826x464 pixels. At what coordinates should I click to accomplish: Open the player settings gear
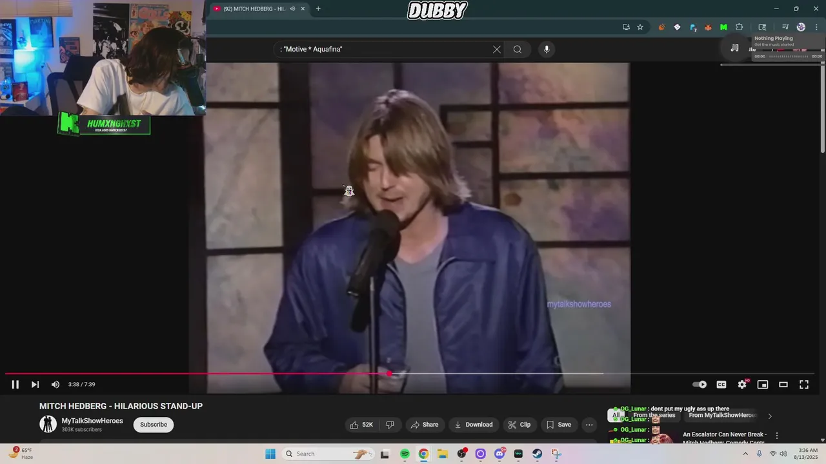(742, 385)
